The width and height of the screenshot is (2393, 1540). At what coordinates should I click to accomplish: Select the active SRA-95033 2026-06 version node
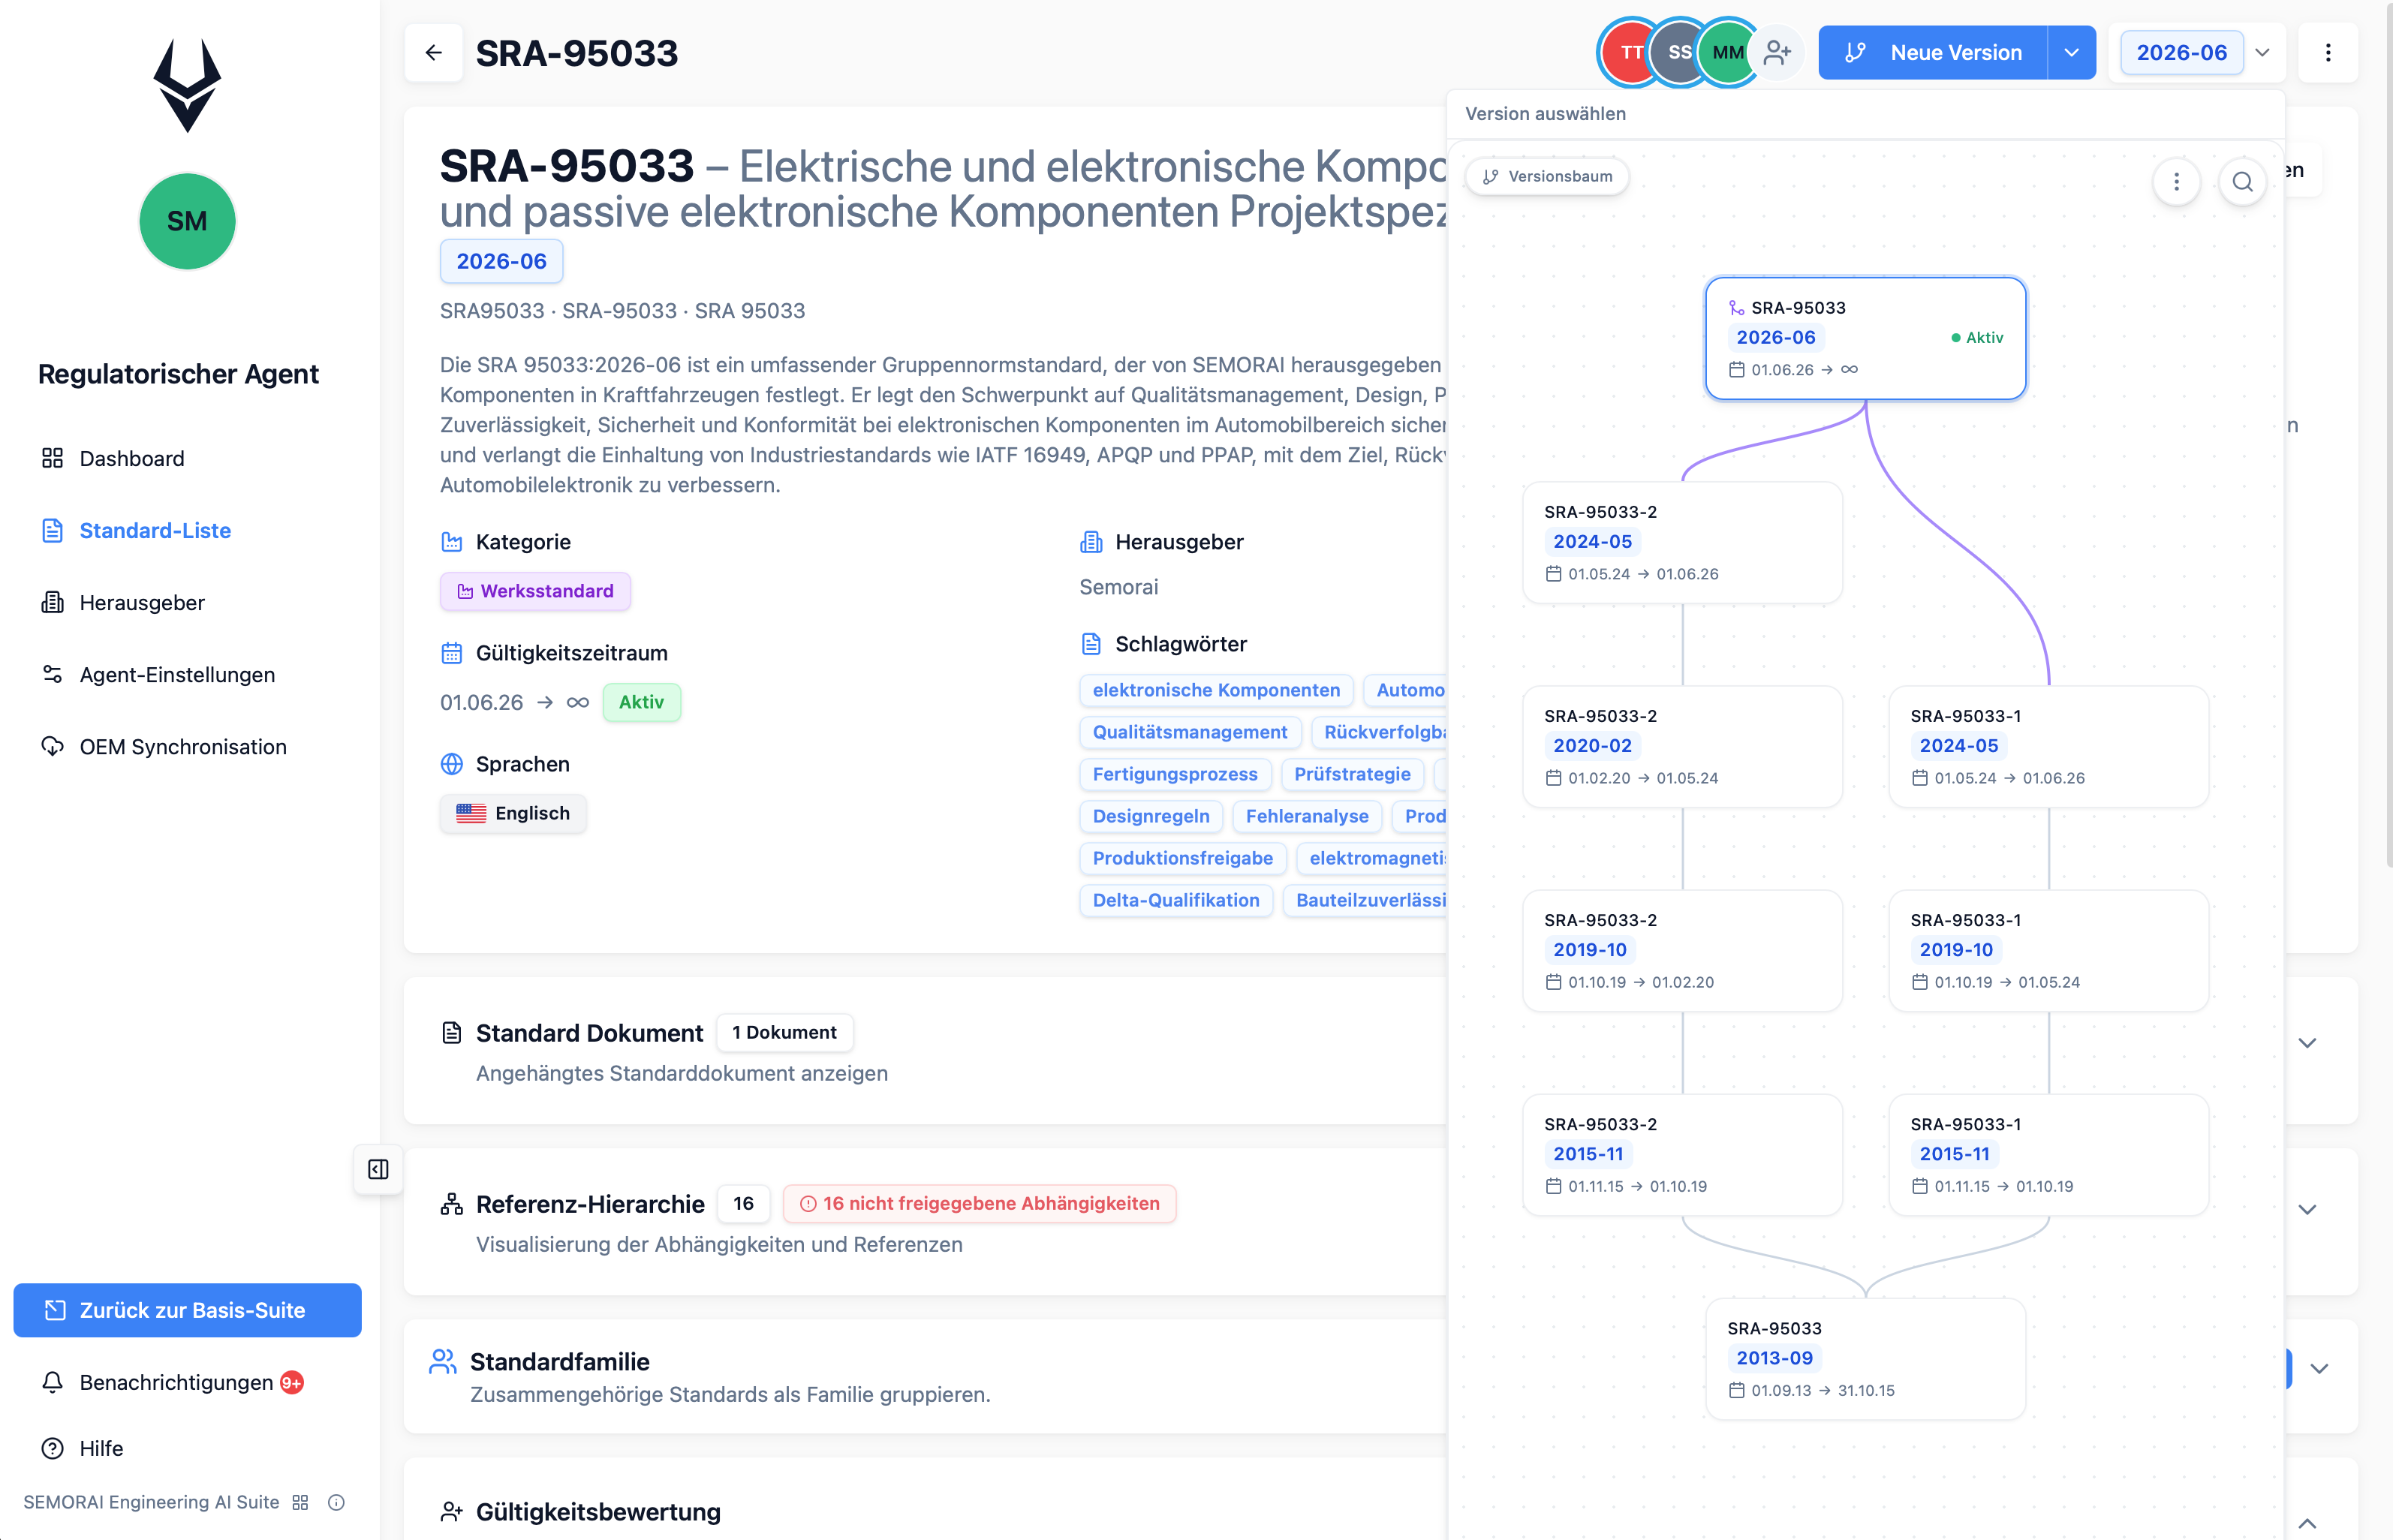[1865, 338]
